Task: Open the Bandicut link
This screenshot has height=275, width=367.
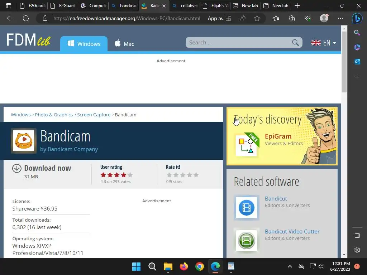Action: tap(276, 198)
